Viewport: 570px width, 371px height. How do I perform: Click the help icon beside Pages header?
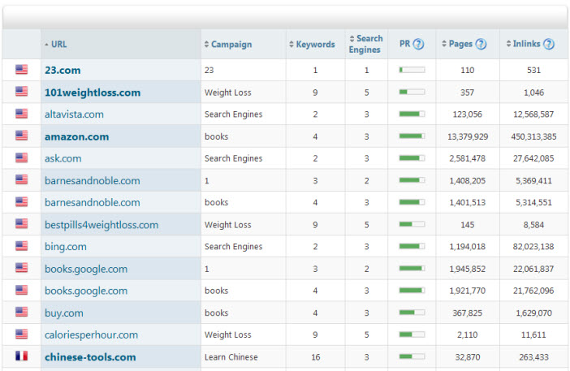481,45
